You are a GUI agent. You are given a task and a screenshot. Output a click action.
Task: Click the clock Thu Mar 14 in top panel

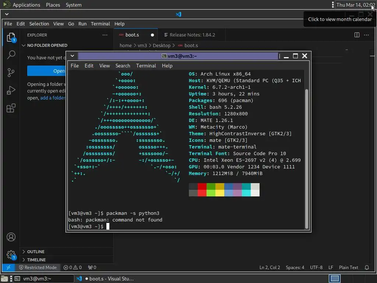click(355, 5)
